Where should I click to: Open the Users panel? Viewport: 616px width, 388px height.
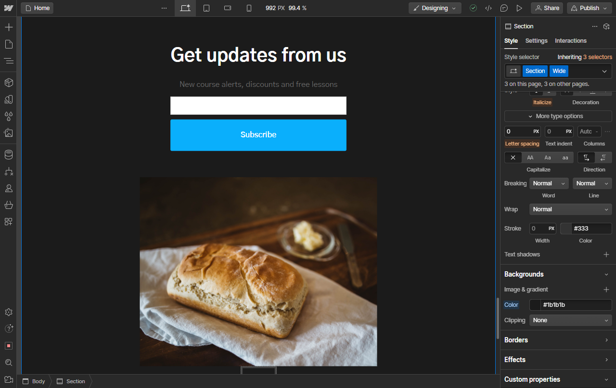[x=9, y=188]
